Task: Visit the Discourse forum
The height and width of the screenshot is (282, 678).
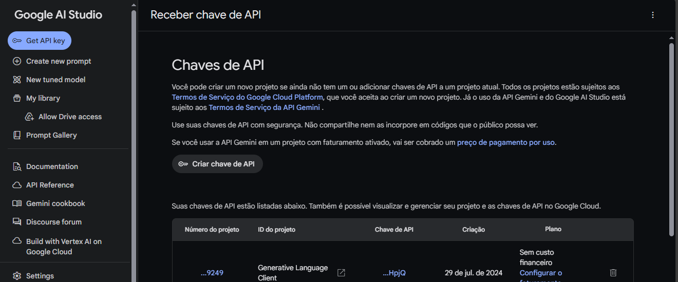Action: [54, 222]
